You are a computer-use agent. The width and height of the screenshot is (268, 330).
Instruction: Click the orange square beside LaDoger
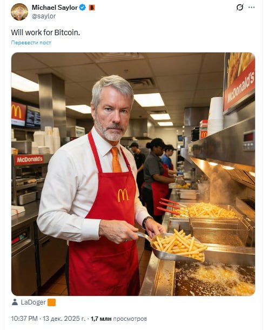pyautogui.click(x=52, y=302)
